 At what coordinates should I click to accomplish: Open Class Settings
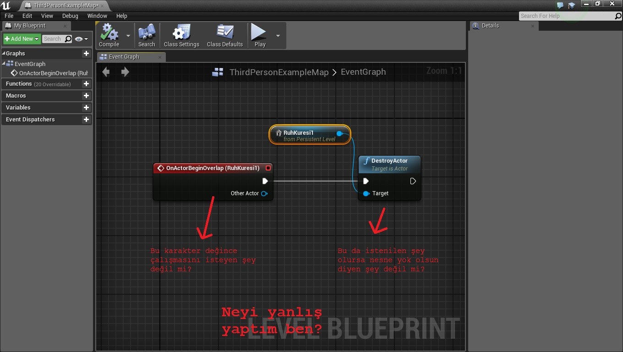[x=181, y=36]
